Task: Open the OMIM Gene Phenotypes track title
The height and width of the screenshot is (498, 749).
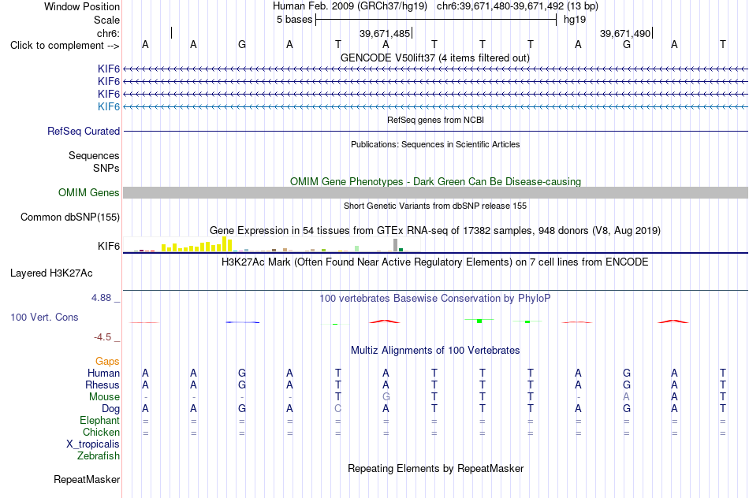Action: point(435,181)
